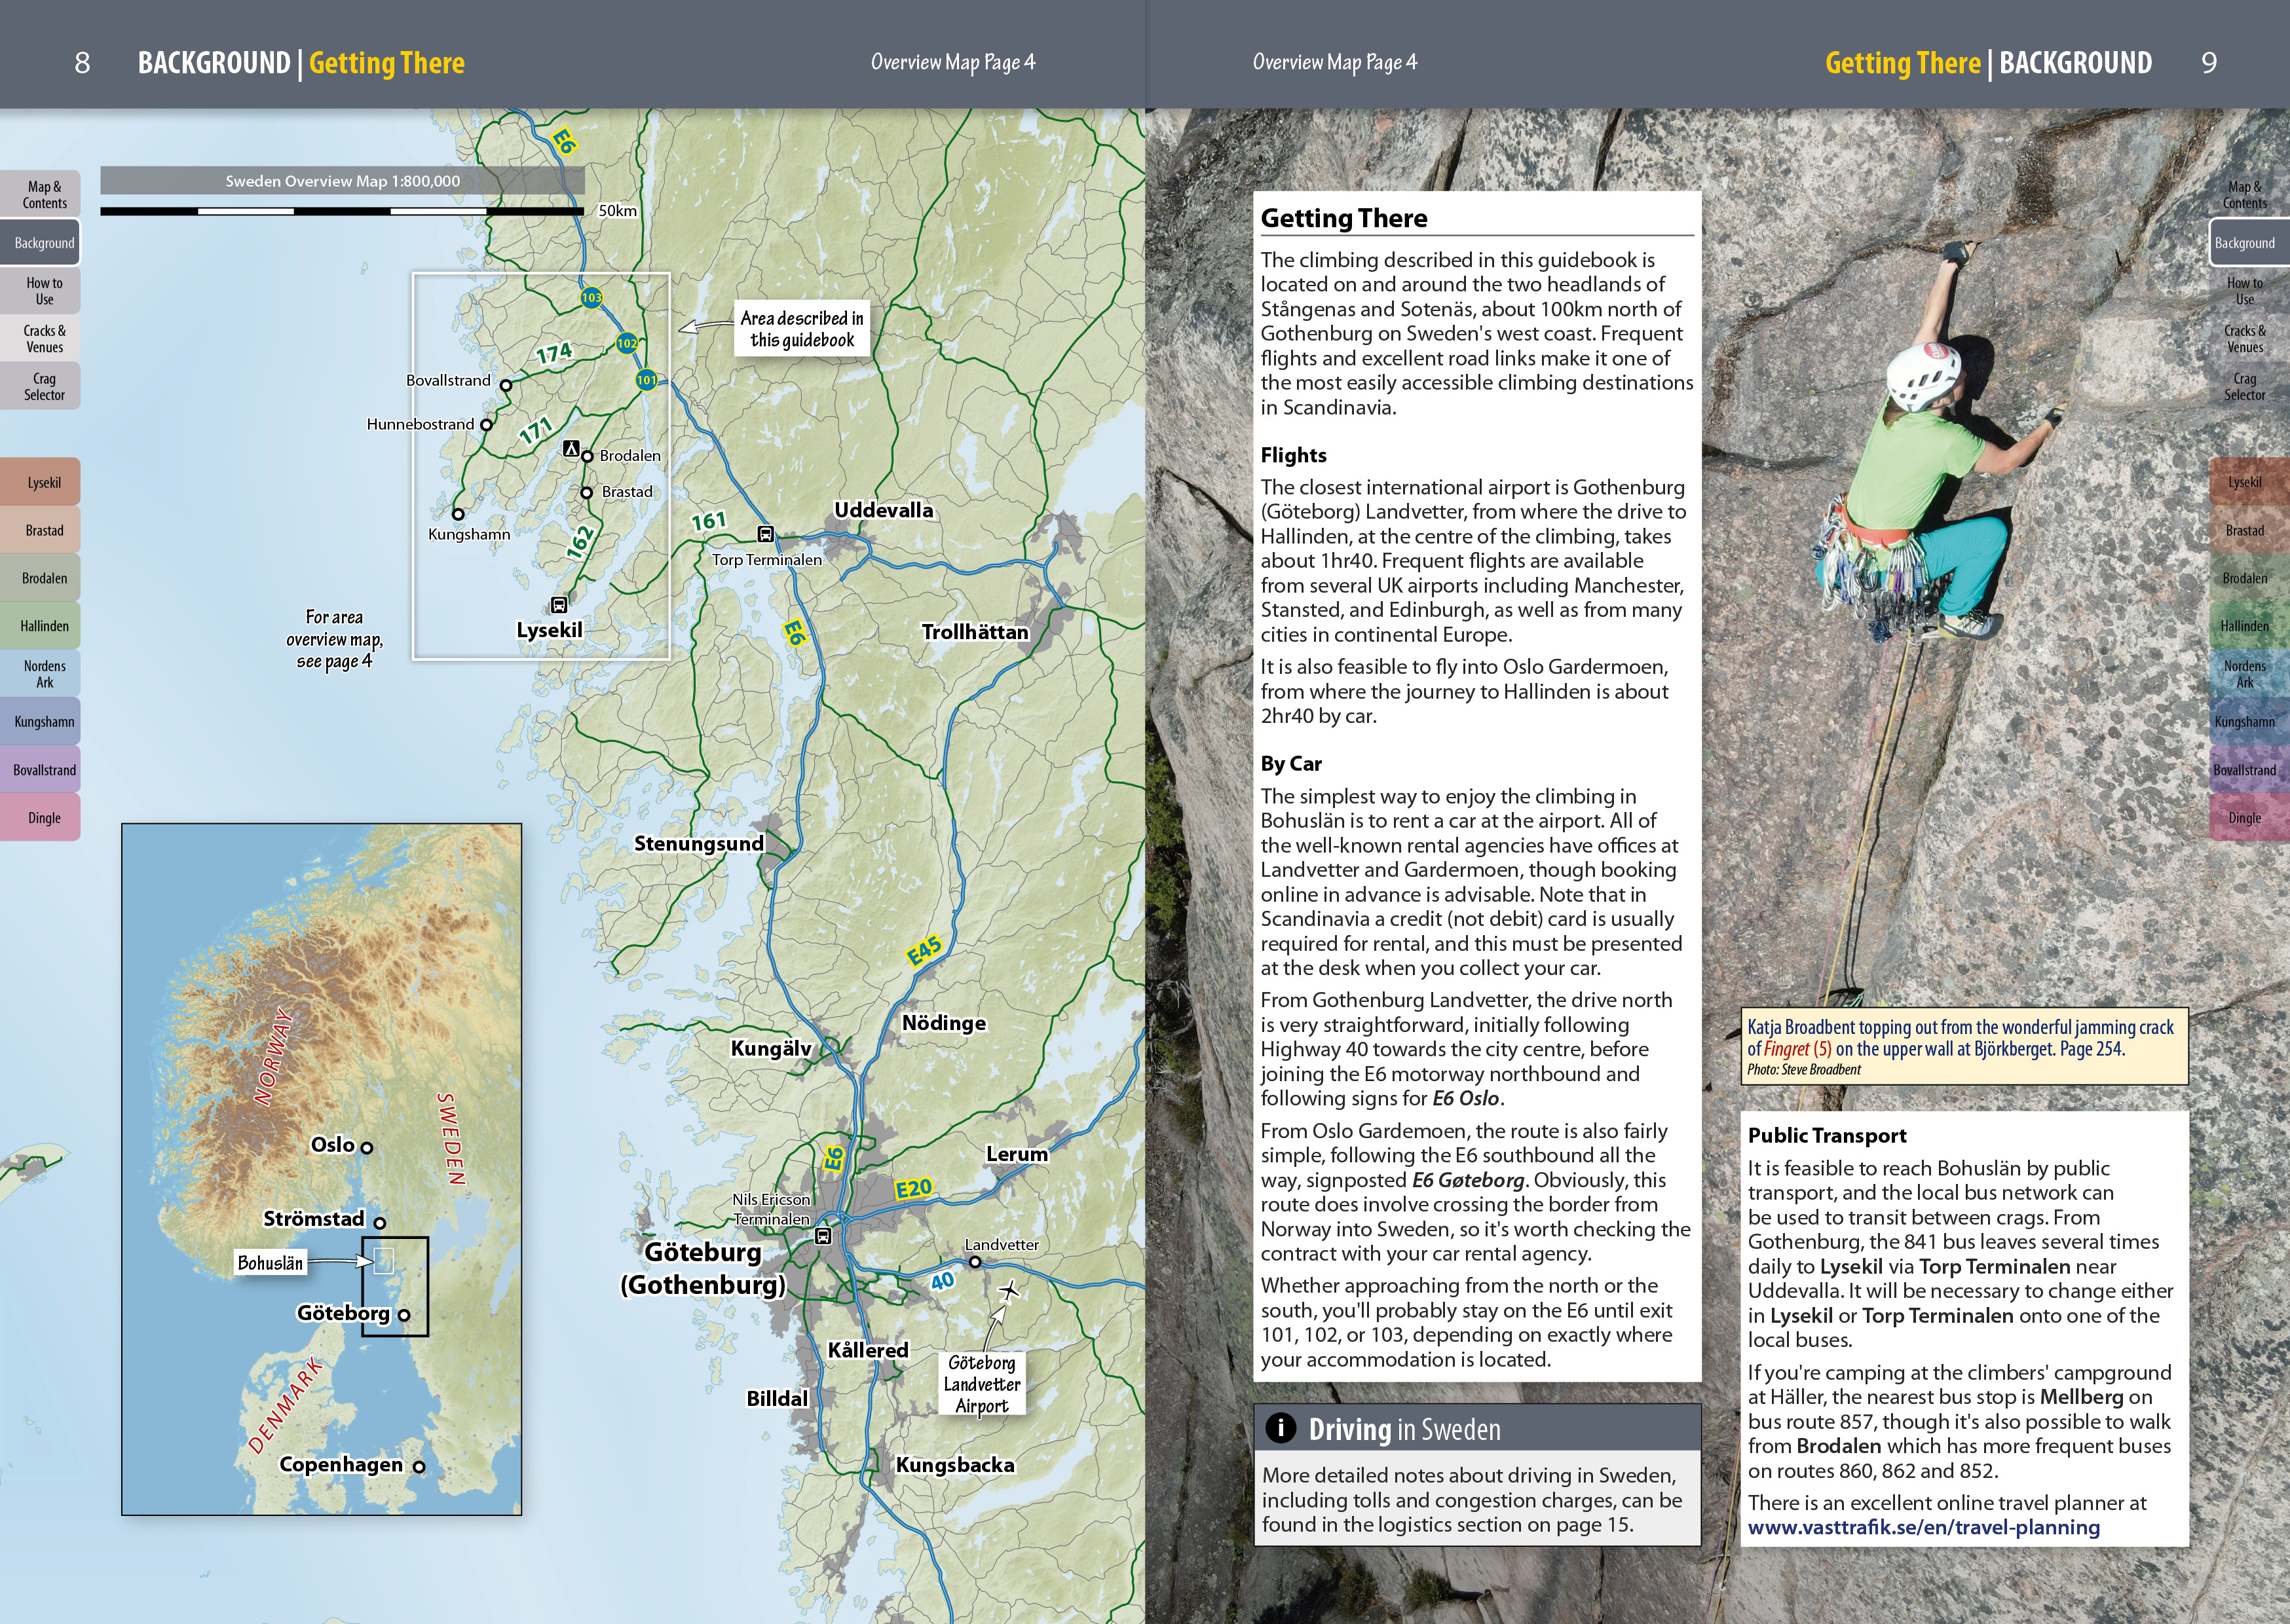Click the exit 101 junction marker

(647, 380)
